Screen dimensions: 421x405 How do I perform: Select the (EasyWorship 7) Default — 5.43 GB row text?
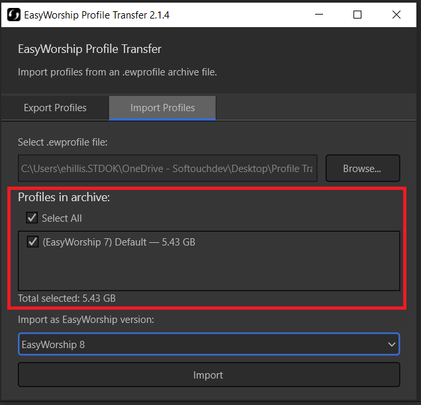pyautogui.click(x=119, y=242)
